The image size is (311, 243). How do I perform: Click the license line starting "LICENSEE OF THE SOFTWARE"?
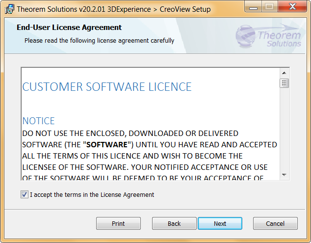pyautogui.click(x=145, y=167)
